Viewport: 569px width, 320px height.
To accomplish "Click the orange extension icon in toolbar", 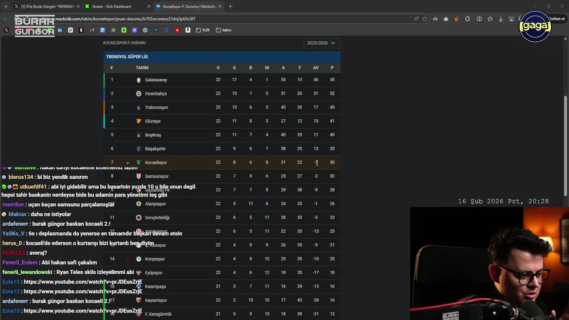I will (457, 19).
